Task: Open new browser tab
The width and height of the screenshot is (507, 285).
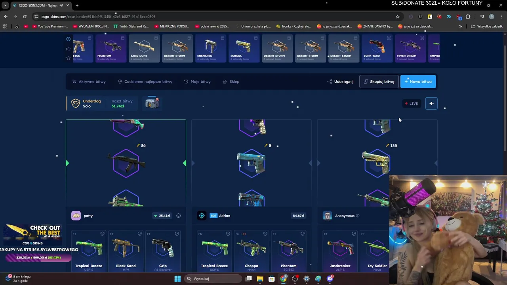Action: click(x=77, y=5)
